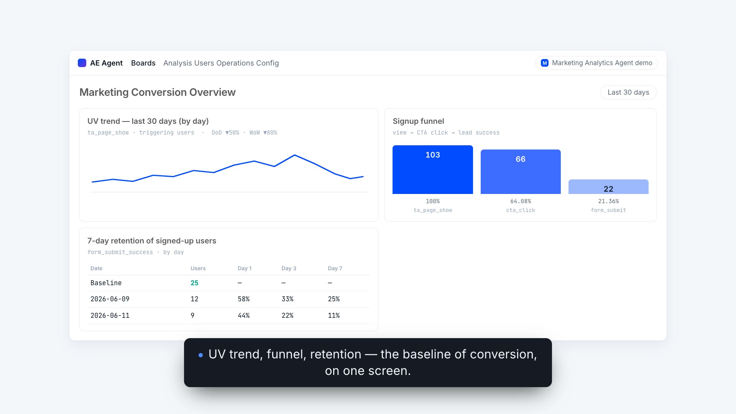This screenshot has width=736, height=414.
Task: Click the AE Agent brand name
Action: click(x=106, y=63)
